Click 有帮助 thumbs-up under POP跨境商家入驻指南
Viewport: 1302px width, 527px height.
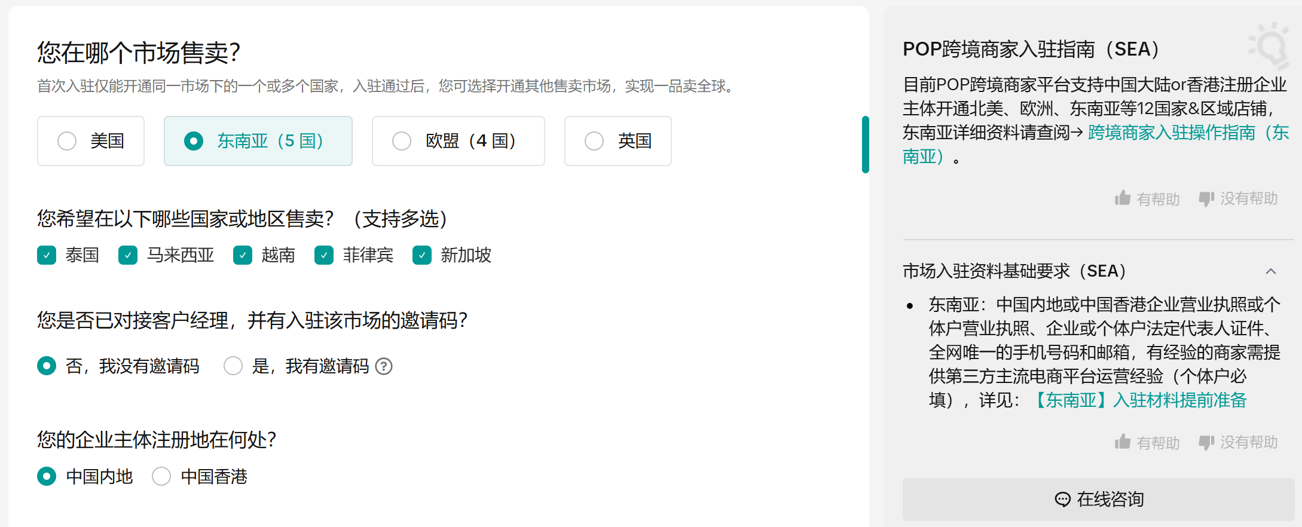[x=1147, y=198]
